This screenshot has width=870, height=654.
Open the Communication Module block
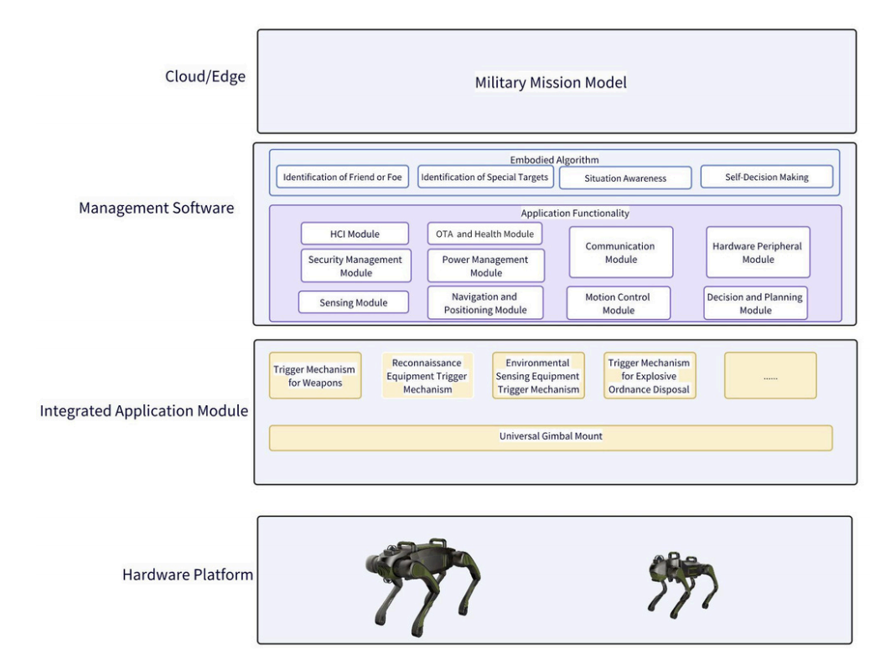[x=620, y=252]
